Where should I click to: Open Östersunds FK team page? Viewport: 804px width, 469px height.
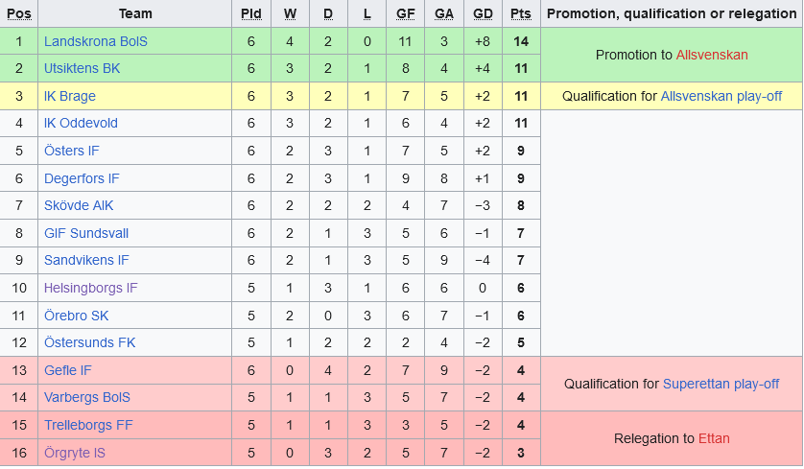click(90, 342)
